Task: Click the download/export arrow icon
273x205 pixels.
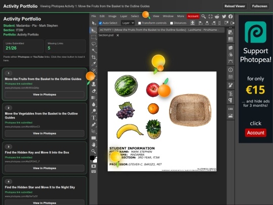Action: click(x=193, y=23)
